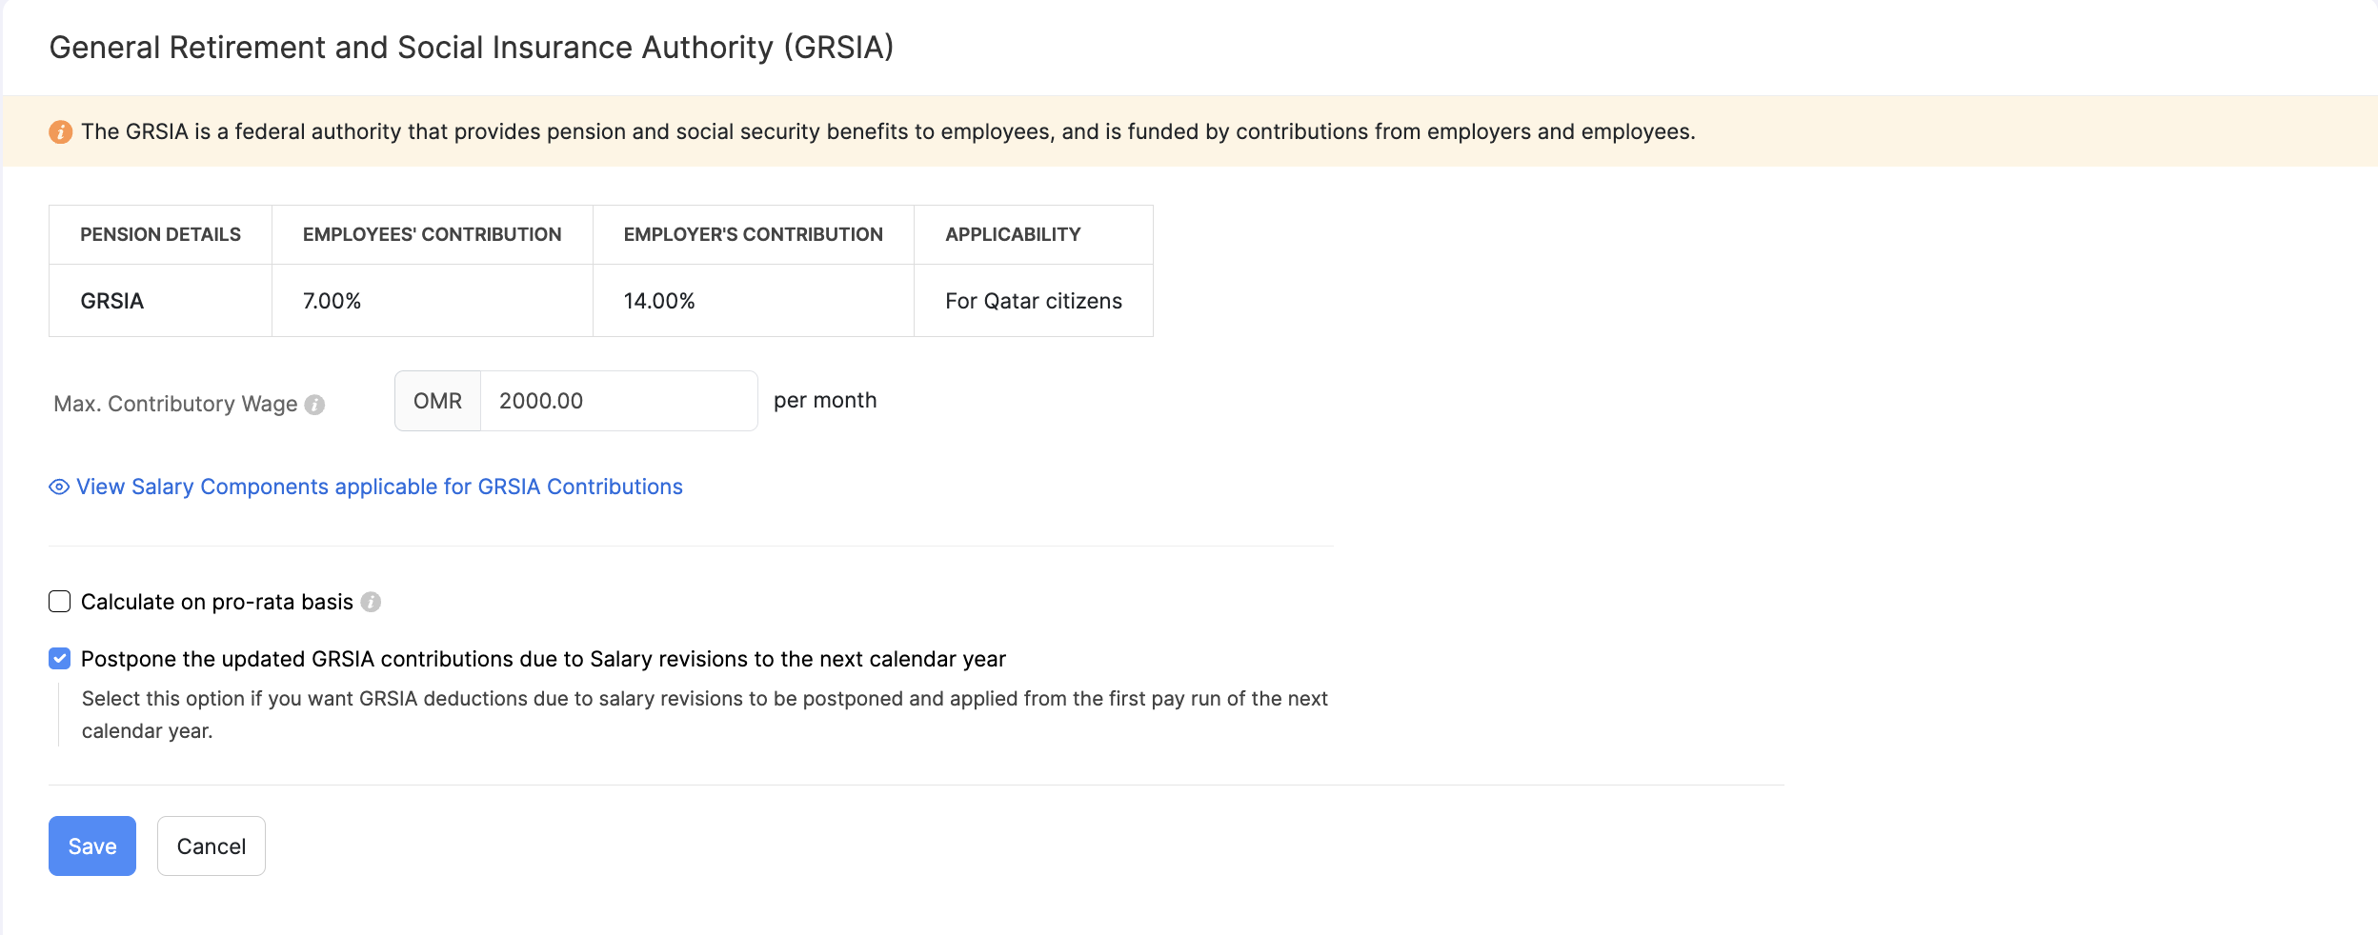Toggle the pro-rata basis checkbox on
Screen dimensions: 2378x935
(x=60, y=601)
